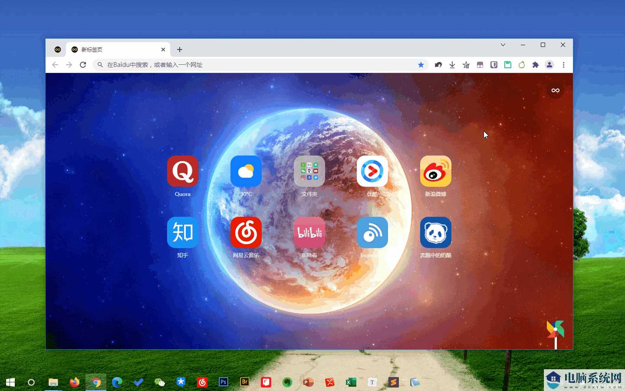This screenshot has width=625, height=391.
Task: Launch Adobe Bridge from the taskbar
Action: coord(245,382)
